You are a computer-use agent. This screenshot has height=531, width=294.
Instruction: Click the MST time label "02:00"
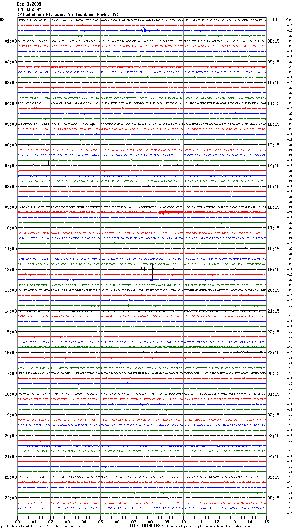[11, 62]
